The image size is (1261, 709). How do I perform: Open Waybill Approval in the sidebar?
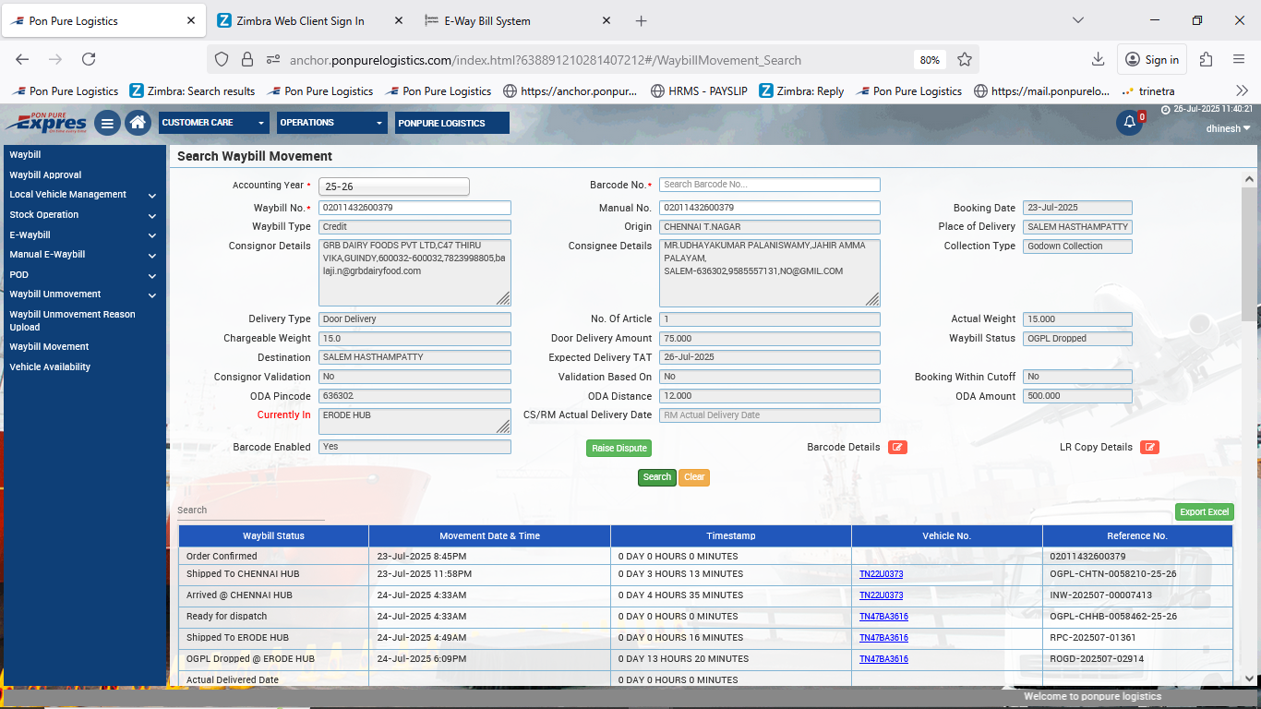tap(45, 174)
